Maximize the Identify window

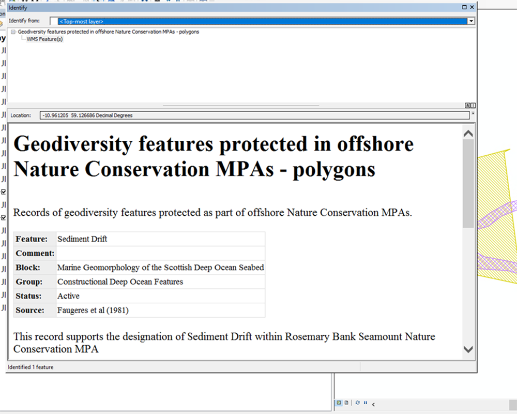pos(464,7)
